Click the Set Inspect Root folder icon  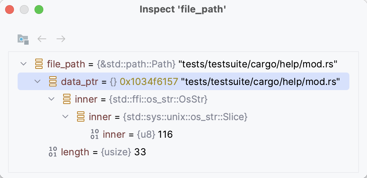23,39
